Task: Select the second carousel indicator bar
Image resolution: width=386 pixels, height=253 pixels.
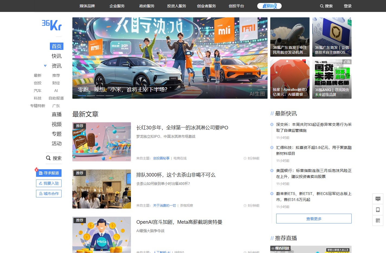Action: [91, 96]
